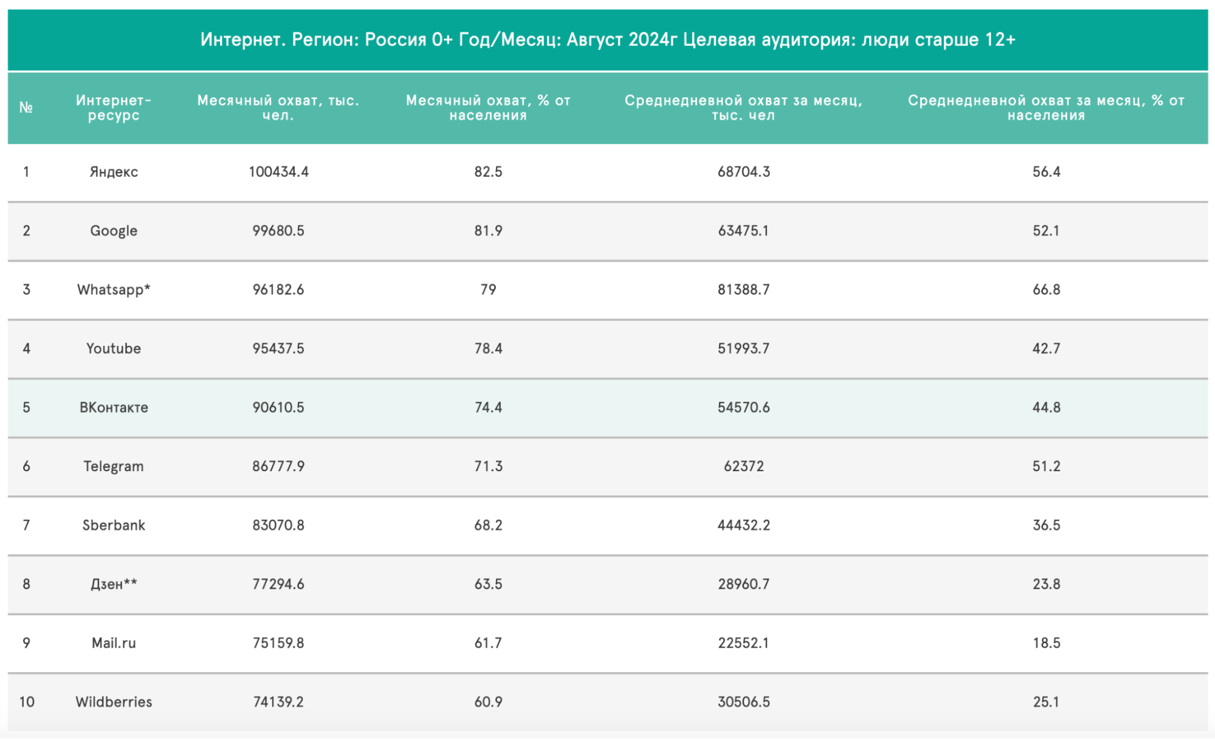Image resolution: width=1215 pixels, height=739 pixels.
Task: Click the daily reach value 28960.7
Action: pyautogui.click(x=743, y=584)
